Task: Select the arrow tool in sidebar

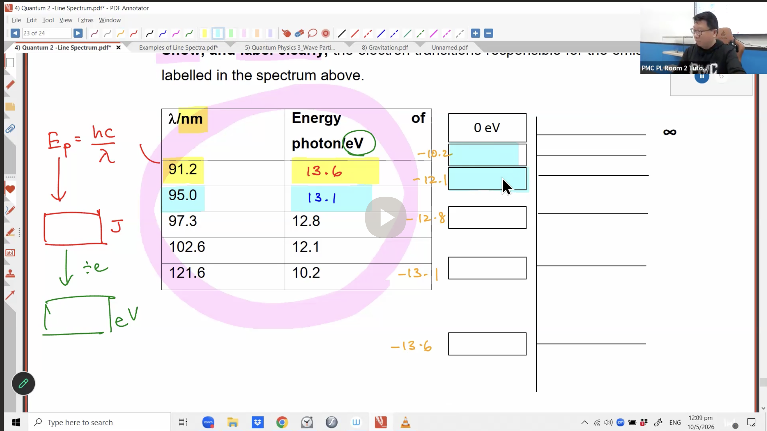Action: pos(10,295)
